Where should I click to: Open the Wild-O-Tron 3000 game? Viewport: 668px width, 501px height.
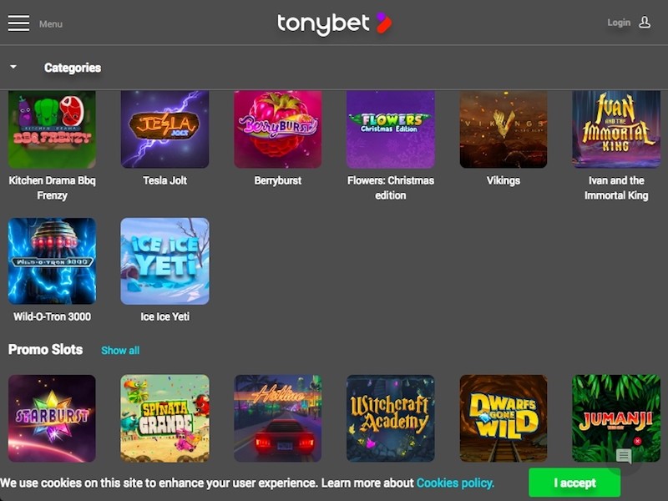click(52, 261)
